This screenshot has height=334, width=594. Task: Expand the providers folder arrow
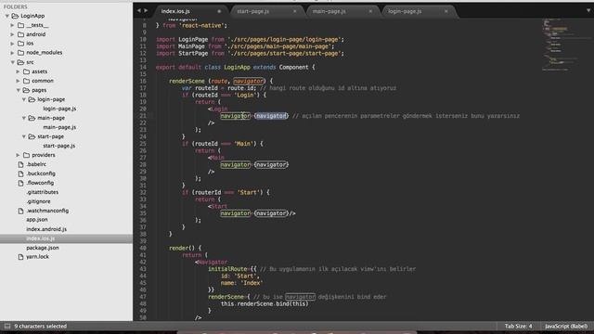coord(18,155)
